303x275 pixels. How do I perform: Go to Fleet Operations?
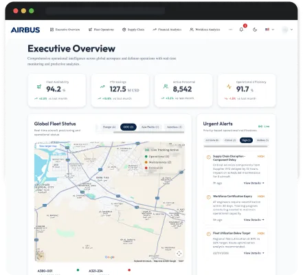(101, 30)
